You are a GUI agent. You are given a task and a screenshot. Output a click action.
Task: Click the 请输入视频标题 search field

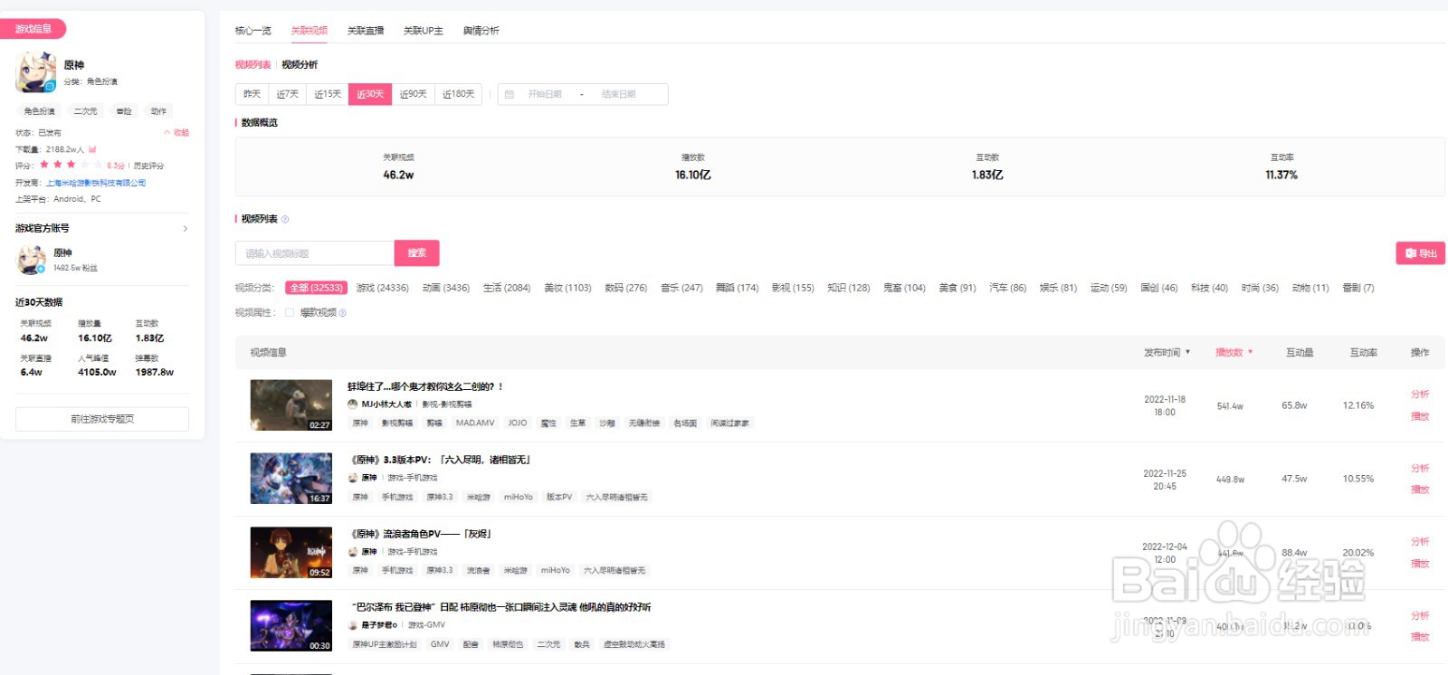tap(315, 253)
